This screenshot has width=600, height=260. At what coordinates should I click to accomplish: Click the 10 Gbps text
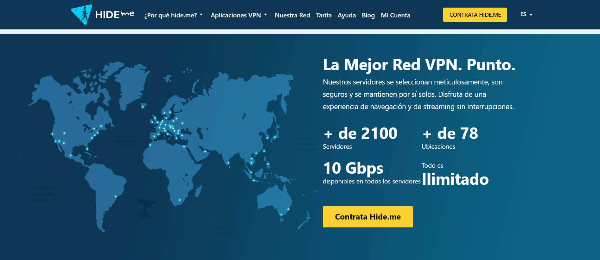point(353,168)
